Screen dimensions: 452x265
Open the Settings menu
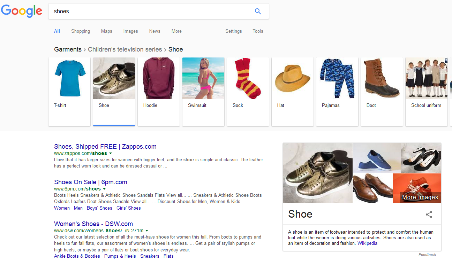tap(233, 31)
